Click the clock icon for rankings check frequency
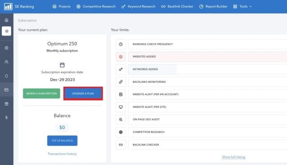The width and height of the screenshot is (287, 165). [x=121, y=44]
